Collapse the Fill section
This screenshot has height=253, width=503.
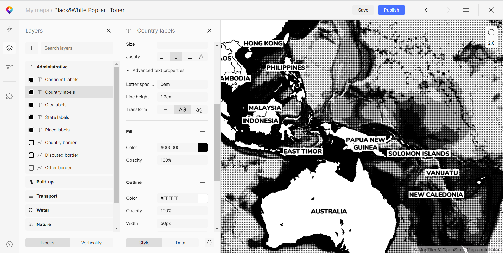[203, 132]
